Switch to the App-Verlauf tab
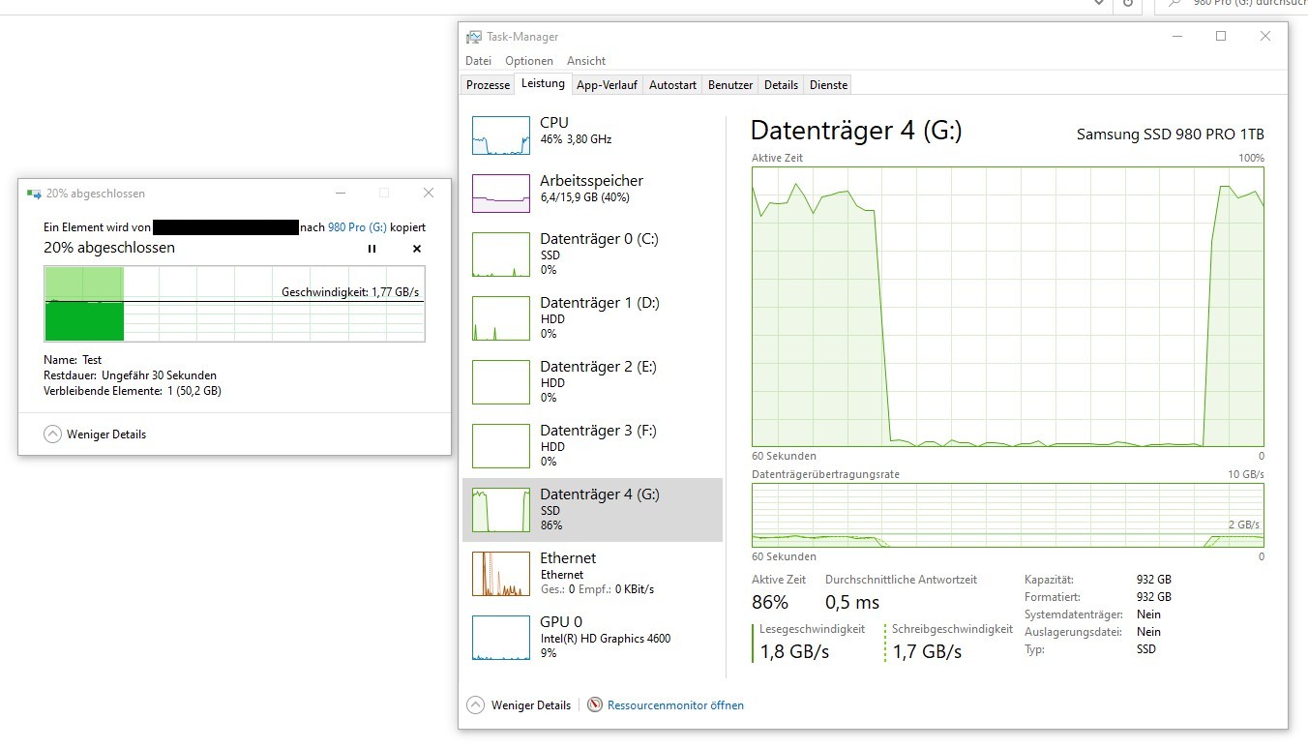 607,85
